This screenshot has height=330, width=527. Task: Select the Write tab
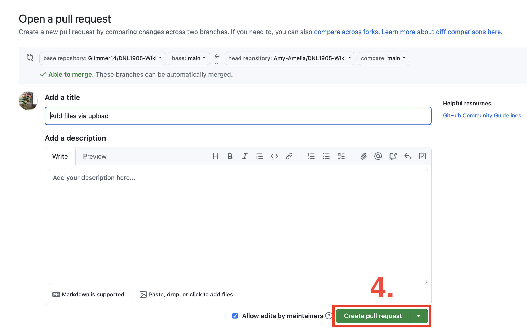coord(60,156)
